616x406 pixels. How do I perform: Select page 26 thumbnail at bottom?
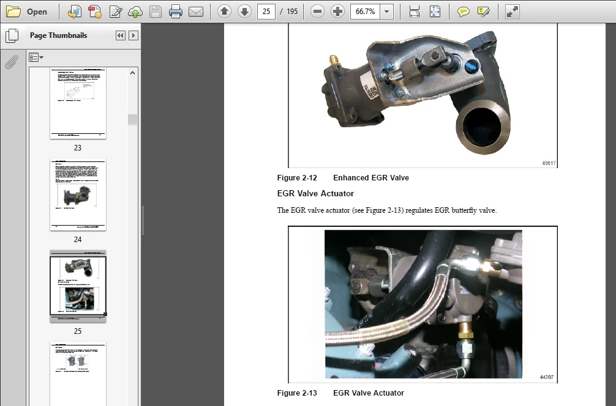[x=78, y=374]
